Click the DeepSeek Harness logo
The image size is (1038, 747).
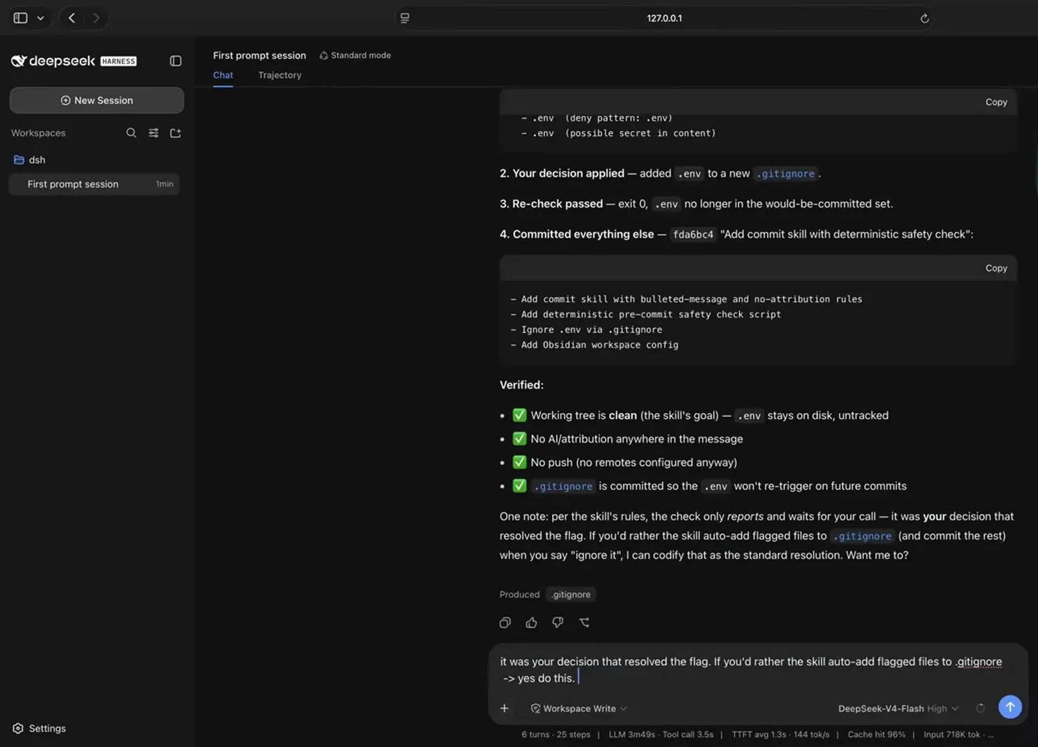[x=73, y=61]
